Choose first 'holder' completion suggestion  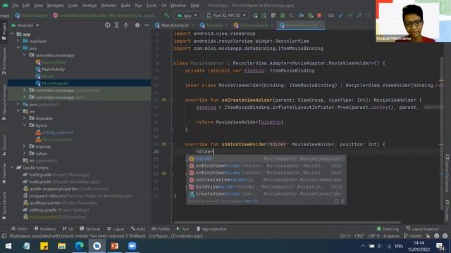(266, 159)
